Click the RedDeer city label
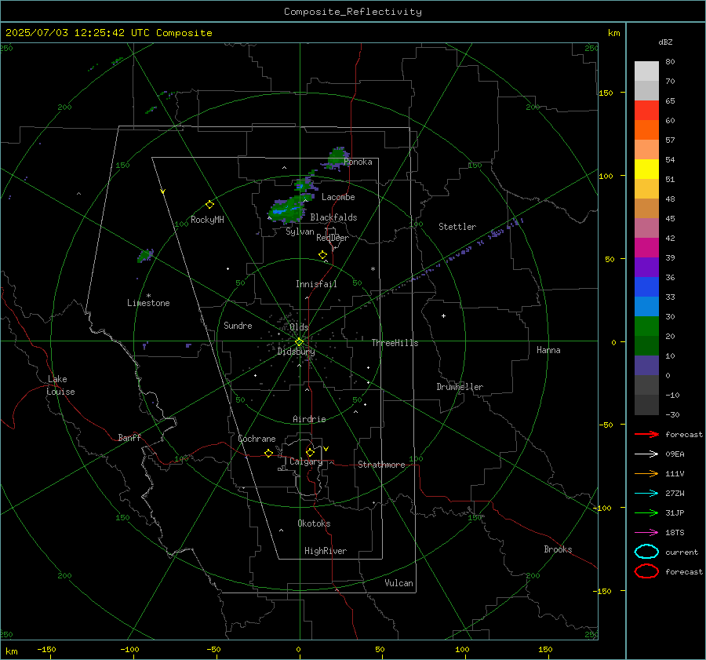706x660 pixels. (333, 238)
